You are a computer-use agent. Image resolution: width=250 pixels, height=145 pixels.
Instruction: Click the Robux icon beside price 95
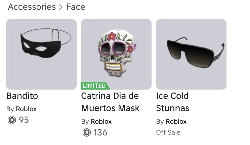pos(12,120)
